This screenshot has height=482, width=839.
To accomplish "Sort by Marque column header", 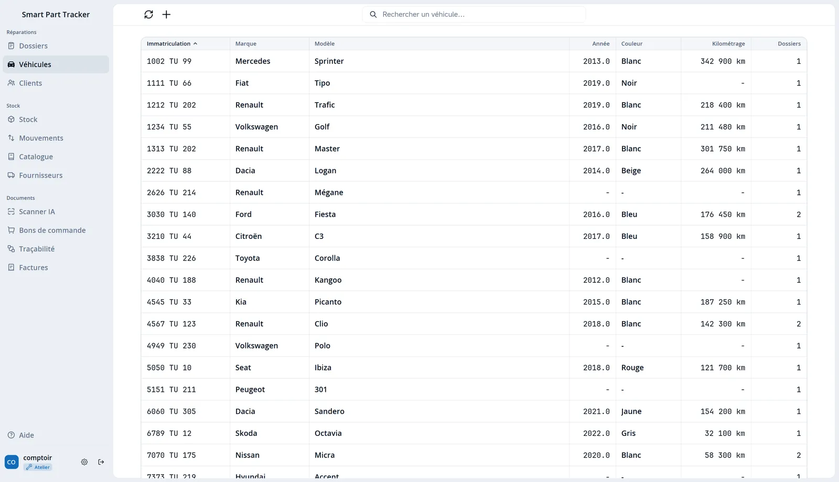I will pyautogui.click(x=246, y=44).
